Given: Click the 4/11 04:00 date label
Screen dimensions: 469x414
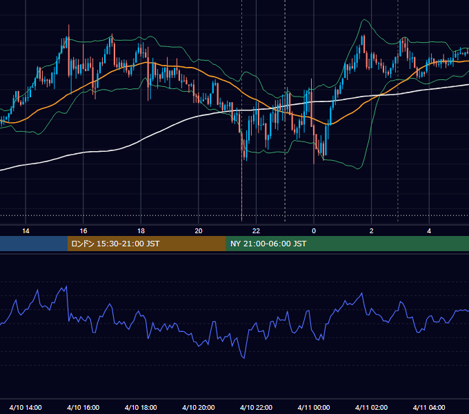Looking at the screenshot, I should [429, 407].
